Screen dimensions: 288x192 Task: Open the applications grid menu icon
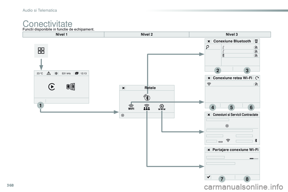pos(41,51)
